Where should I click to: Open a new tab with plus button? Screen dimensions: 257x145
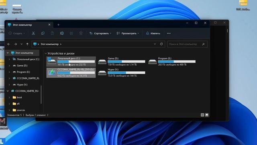click(x=59, y=25)
